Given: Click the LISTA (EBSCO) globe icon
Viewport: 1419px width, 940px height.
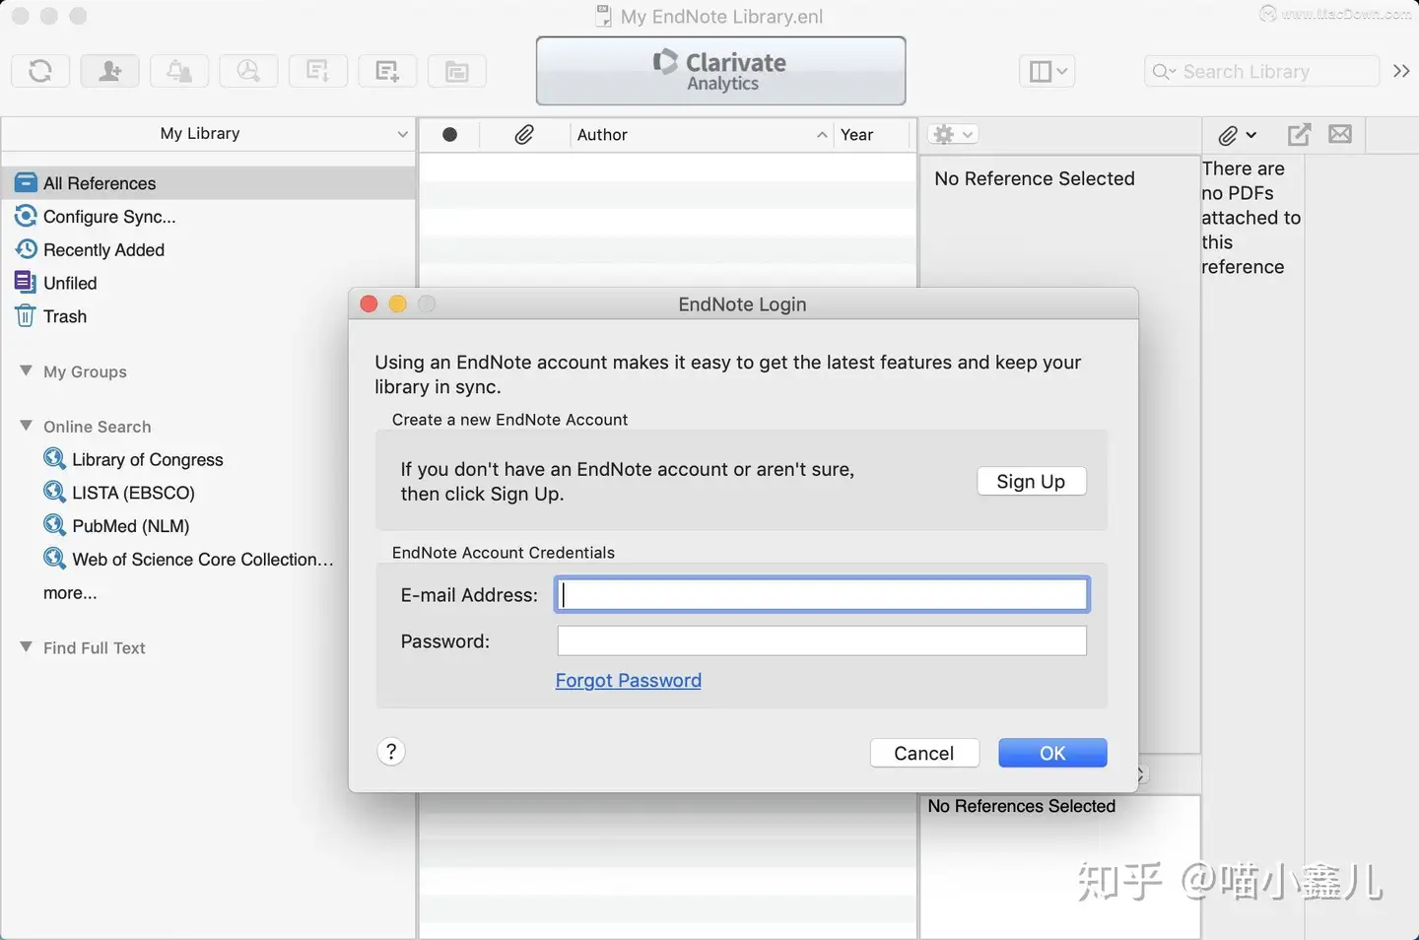Looking at the screenshot, I should point(54,492).
